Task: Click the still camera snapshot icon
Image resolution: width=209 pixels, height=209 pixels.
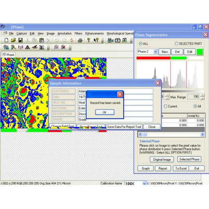Action: pos(118,40)
